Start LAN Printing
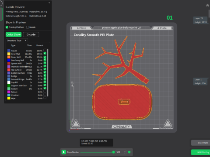 [x=201, y=152]
